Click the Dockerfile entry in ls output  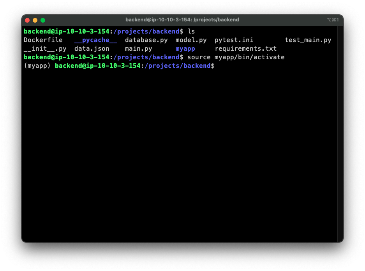pos(43,40)
